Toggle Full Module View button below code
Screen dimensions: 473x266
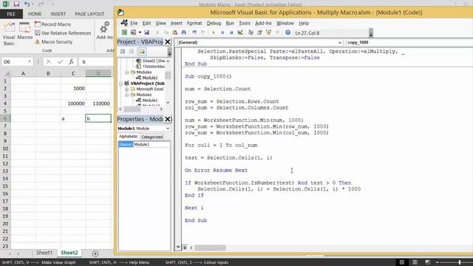(185, 248)
